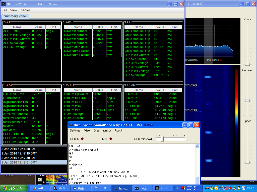Select the Lithium #TX row
The width and height of the screenshot is (257, 192).
(x=93, y=110)
